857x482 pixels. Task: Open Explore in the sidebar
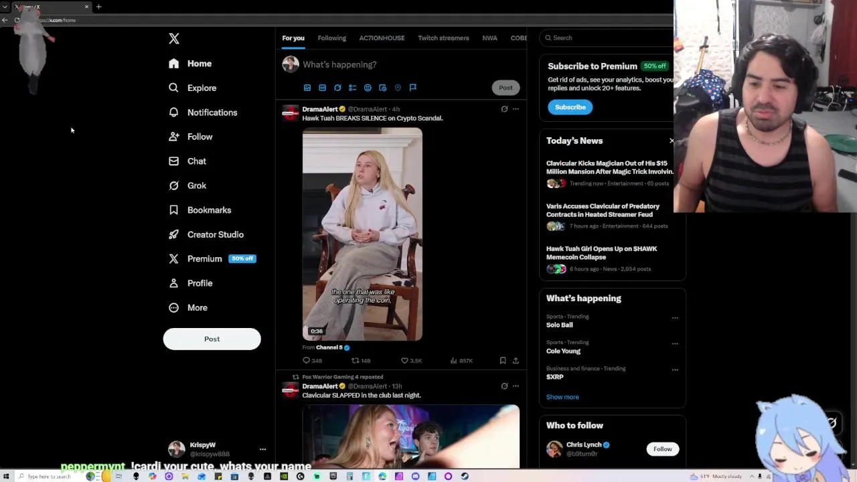point(193,88)
